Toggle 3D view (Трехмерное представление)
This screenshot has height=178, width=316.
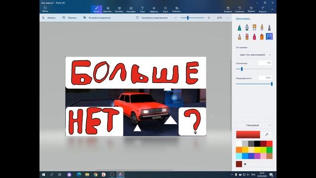[152, 18]
